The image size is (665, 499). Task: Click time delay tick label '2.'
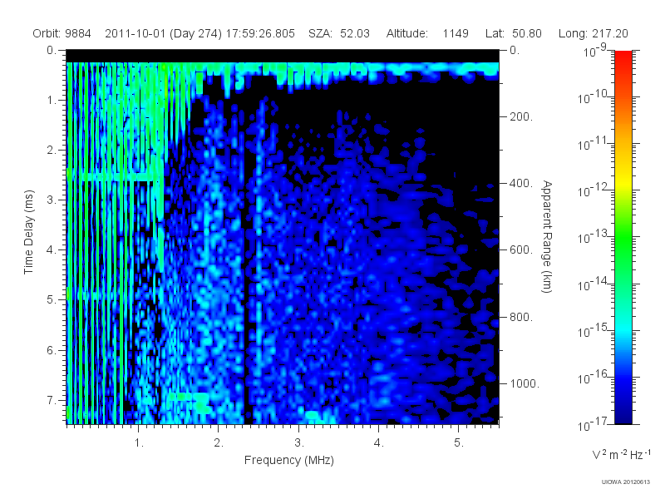click(51, 151)
